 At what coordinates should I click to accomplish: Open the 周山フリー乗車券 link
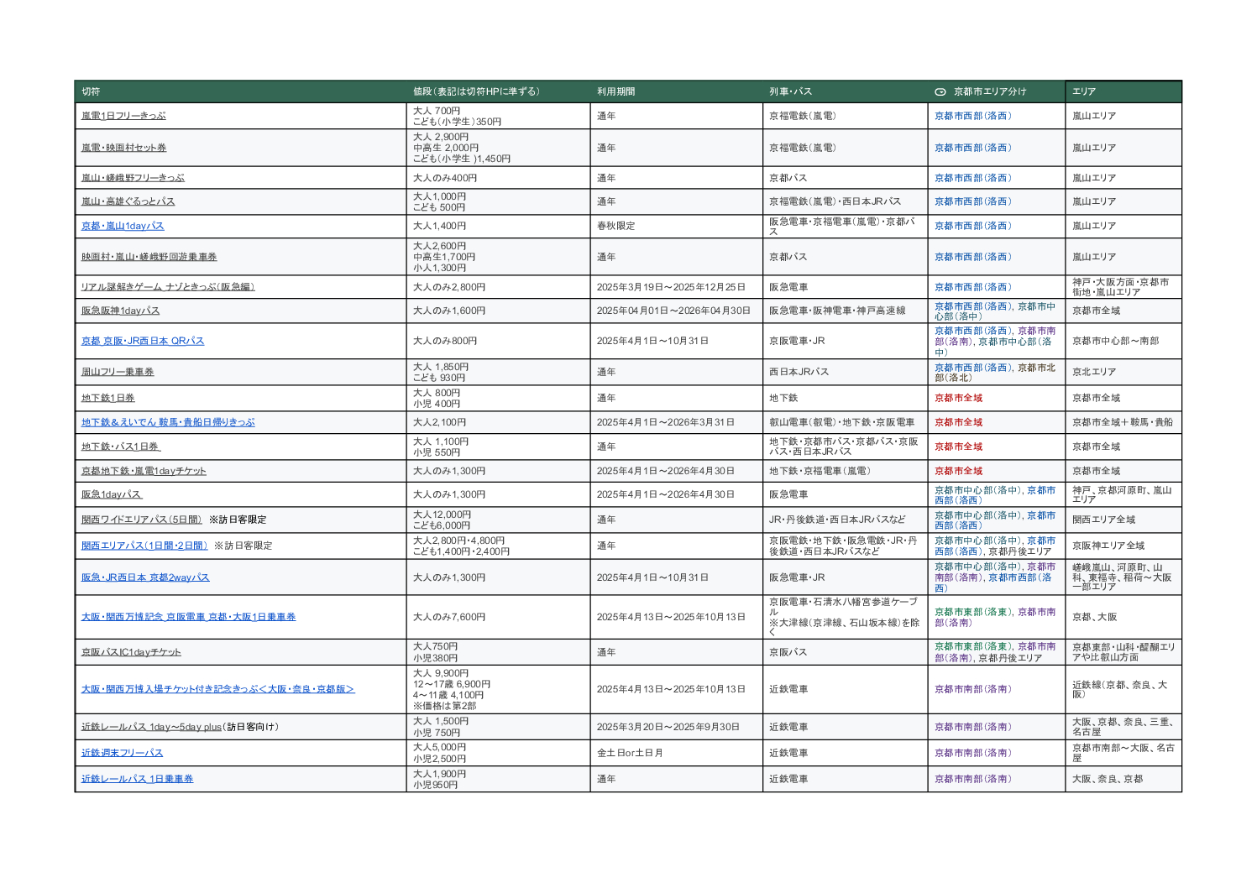coord(118,372)
